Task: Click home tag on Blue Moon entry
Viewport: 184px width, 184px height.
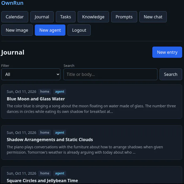Action: (45, 92)
